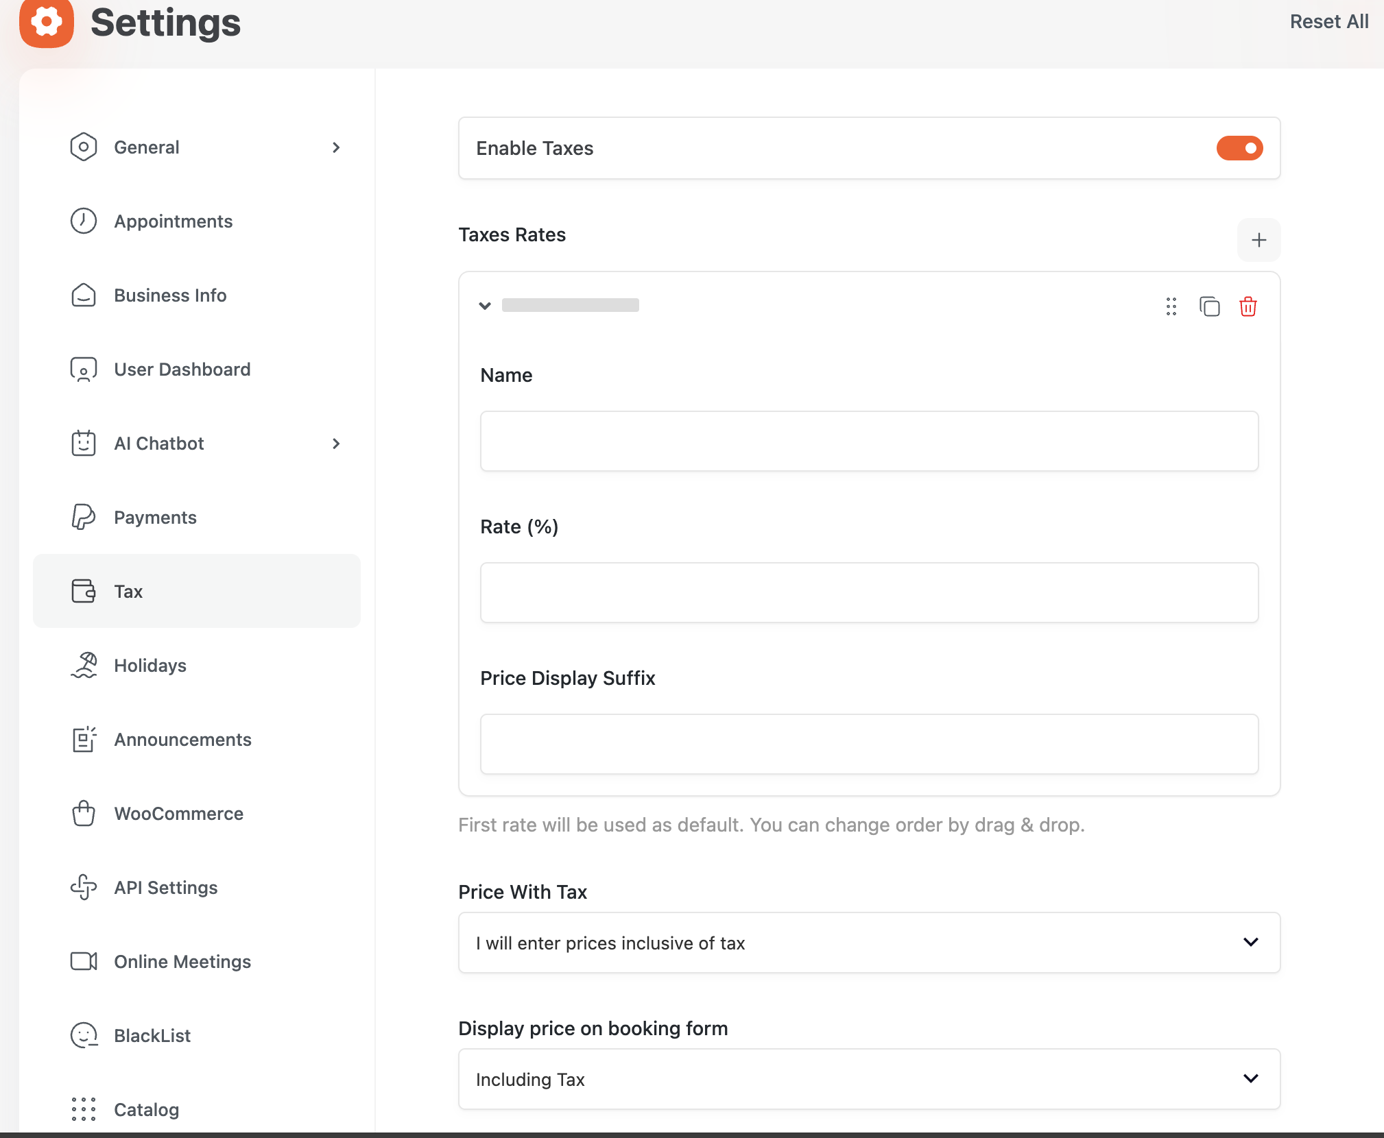Screen dimensions: 1384x1138
Task: Expand the AI Chatbot submenu arrow
Action: [336, 444]
